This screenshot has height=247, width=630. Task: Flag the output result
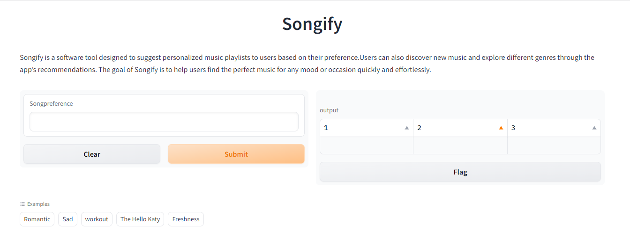tap(460, 172)
